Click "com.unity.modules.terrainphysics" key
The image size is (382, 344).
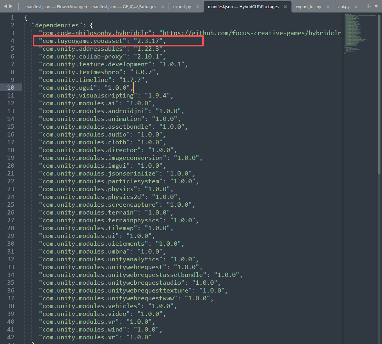[x=101, y=220]
